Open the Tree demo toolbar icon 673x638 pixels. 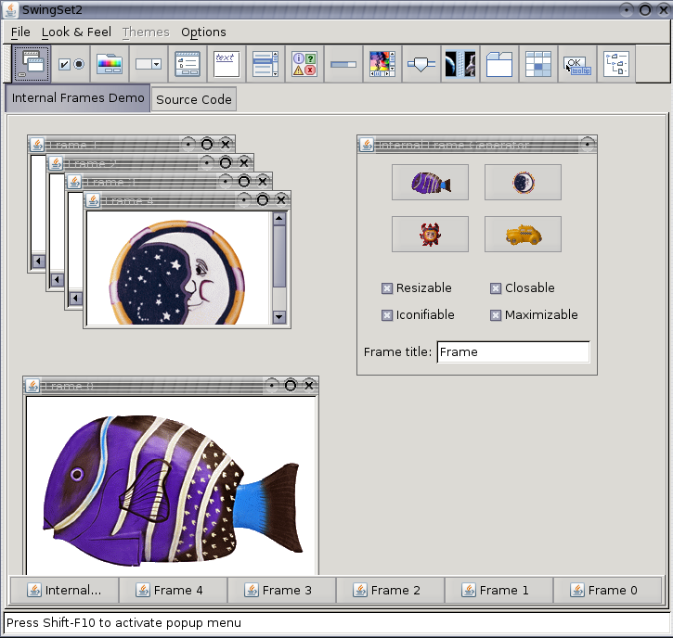tap(616, 64)
